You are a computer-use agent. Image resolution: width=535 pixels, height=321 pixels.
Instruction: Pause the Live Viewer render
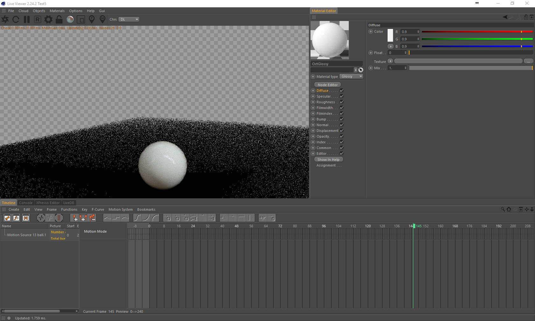27,19
